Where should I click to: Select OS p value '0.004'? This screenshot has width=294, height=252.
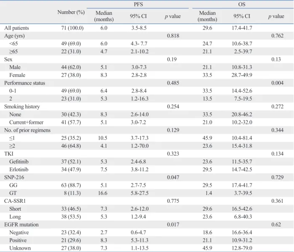tap(277, 83)
